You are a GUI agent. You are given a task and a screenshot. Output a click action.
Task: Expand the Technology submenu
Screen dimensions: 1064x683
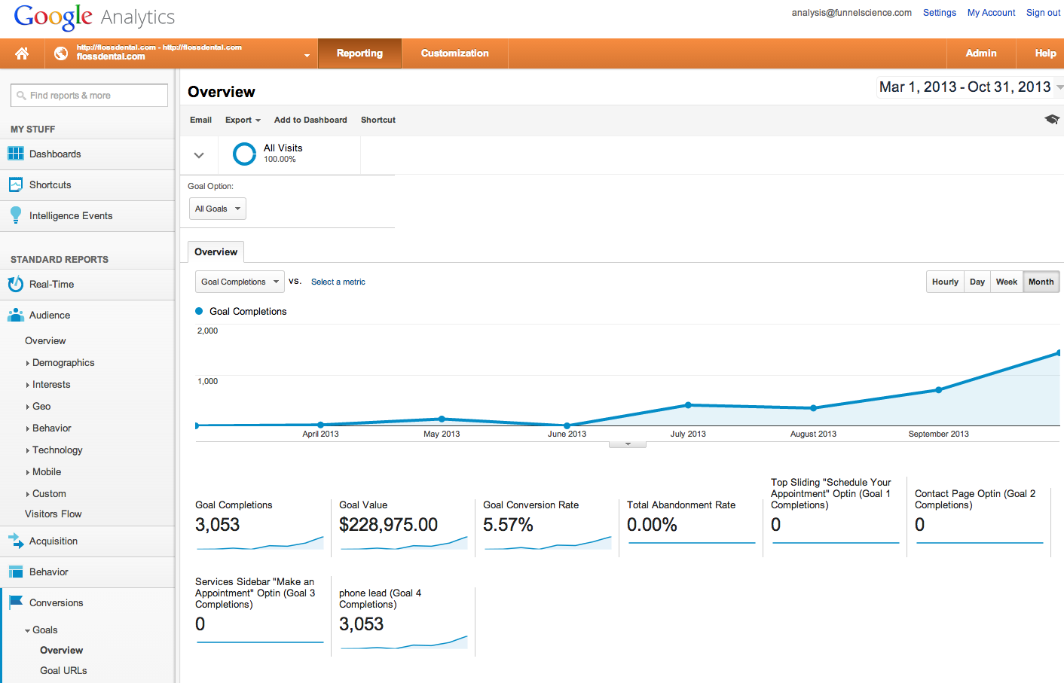tap(28, 450)
